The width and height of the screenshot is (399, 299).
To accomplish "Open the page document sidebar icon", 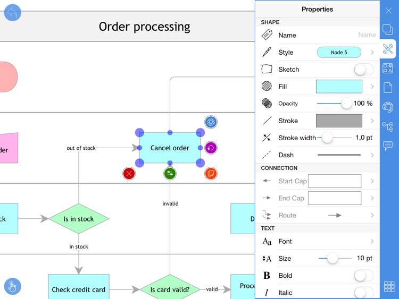I will click(x=388, y=88).
